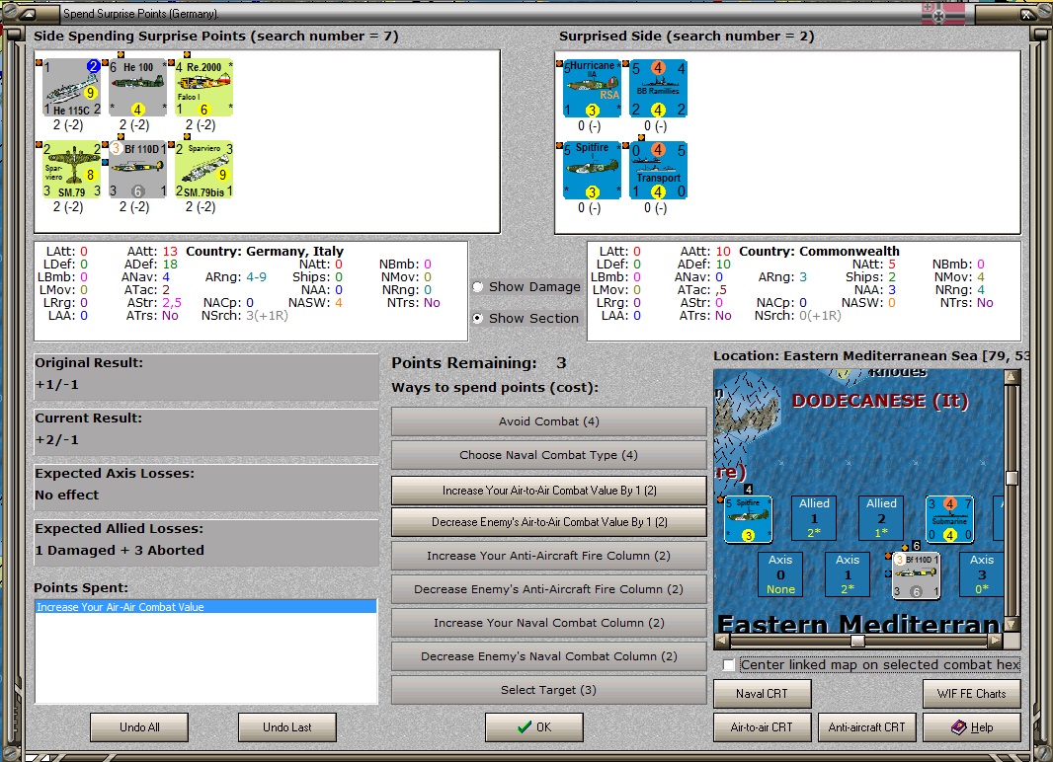Click the Spitfire counter on the map
Image resolution: width=1053 pixels, height=762 pixels.
pos(748,519)
